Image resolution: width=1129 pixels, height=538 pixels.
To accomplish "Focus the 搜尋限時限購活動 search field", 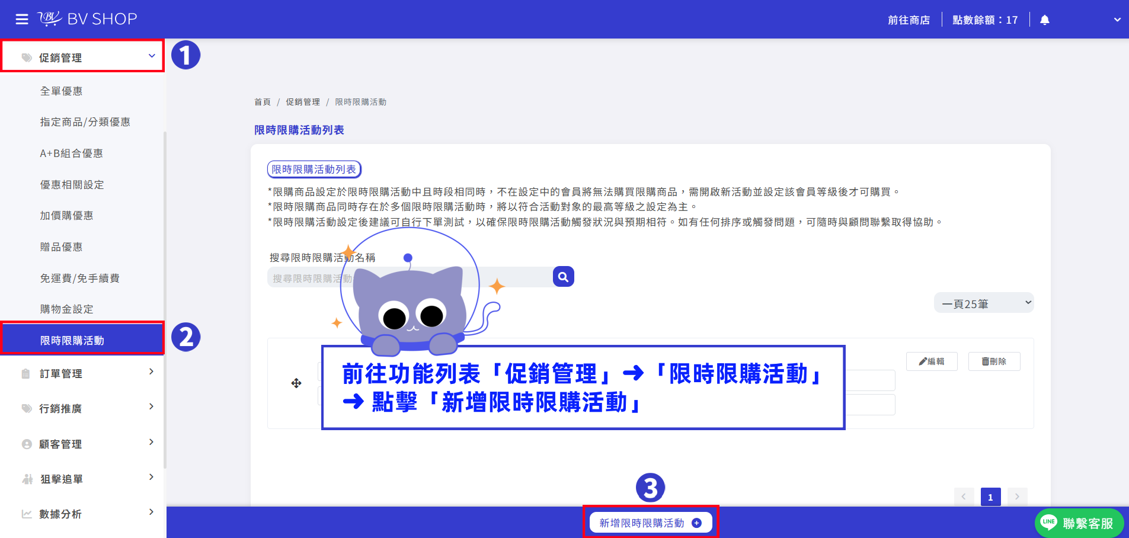I will point(410,277).
